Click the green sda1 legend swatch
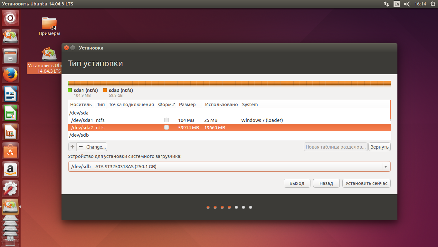The image size is (438, 247). [70, 90]
